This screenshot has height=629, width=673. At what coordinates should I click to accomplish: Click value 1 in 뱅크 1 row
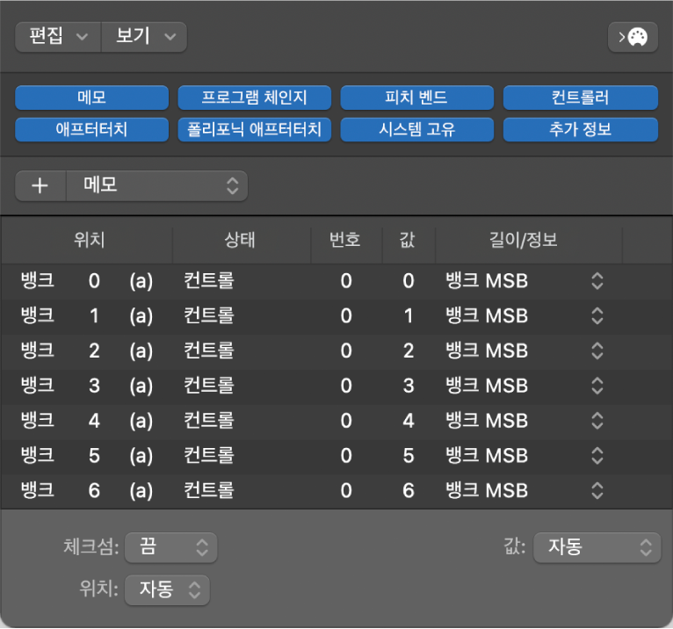409,316
